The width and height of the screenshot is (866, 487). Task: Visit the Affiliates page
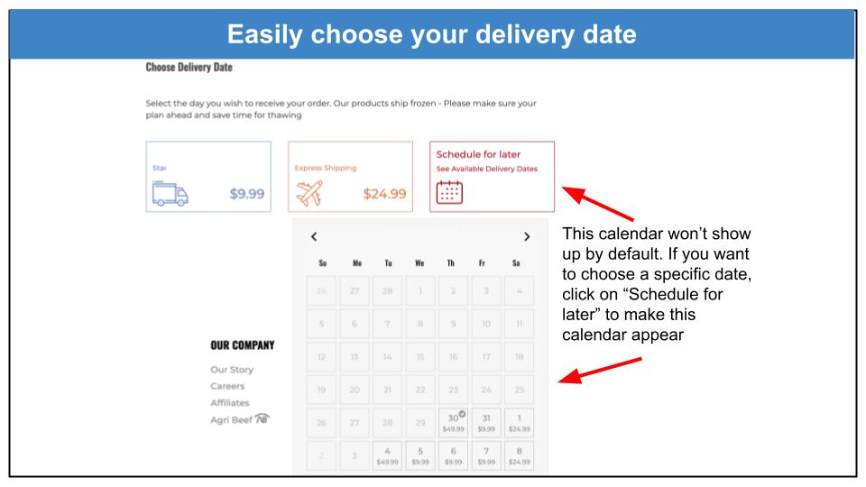coord(230,402)
